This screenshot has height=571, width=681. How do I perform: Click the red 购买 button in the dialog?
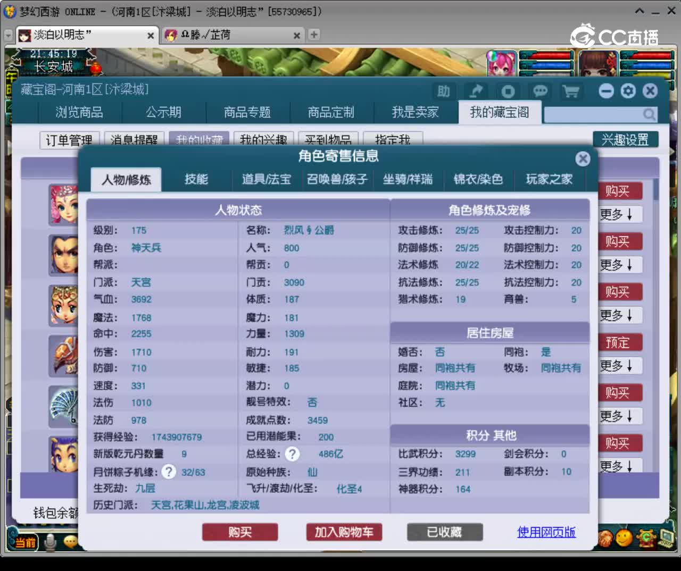click(240, 532)
